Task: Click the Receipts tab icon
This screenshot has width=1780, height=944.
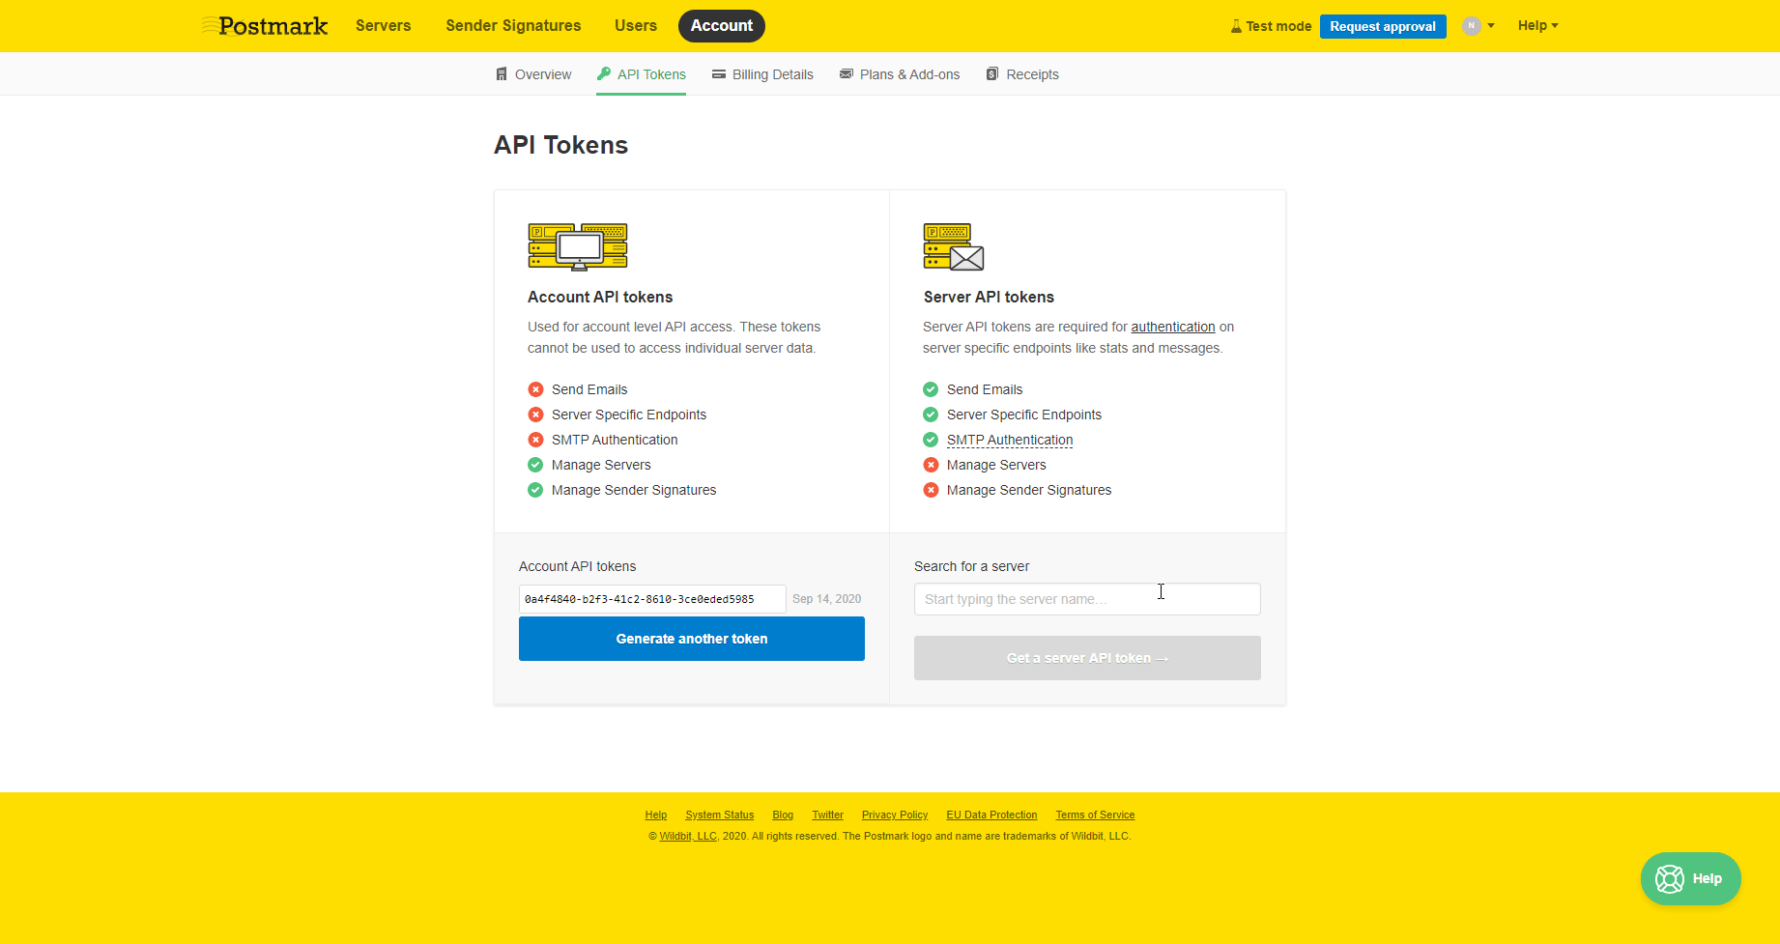Action: click(x=991, y=74)
